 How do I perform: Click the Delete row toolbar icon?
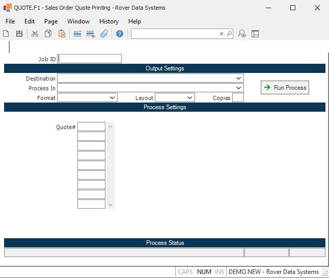coord(91,34)
